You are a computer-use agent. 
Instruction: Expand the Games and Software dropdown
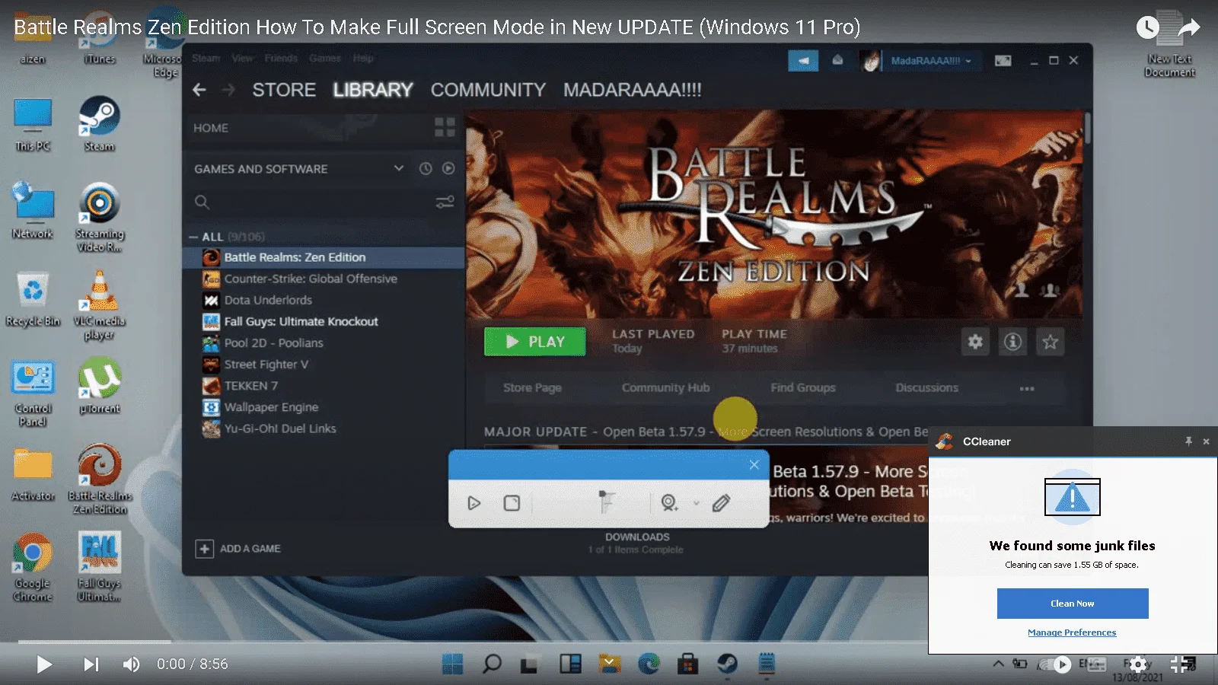click(x=398, y=168)
